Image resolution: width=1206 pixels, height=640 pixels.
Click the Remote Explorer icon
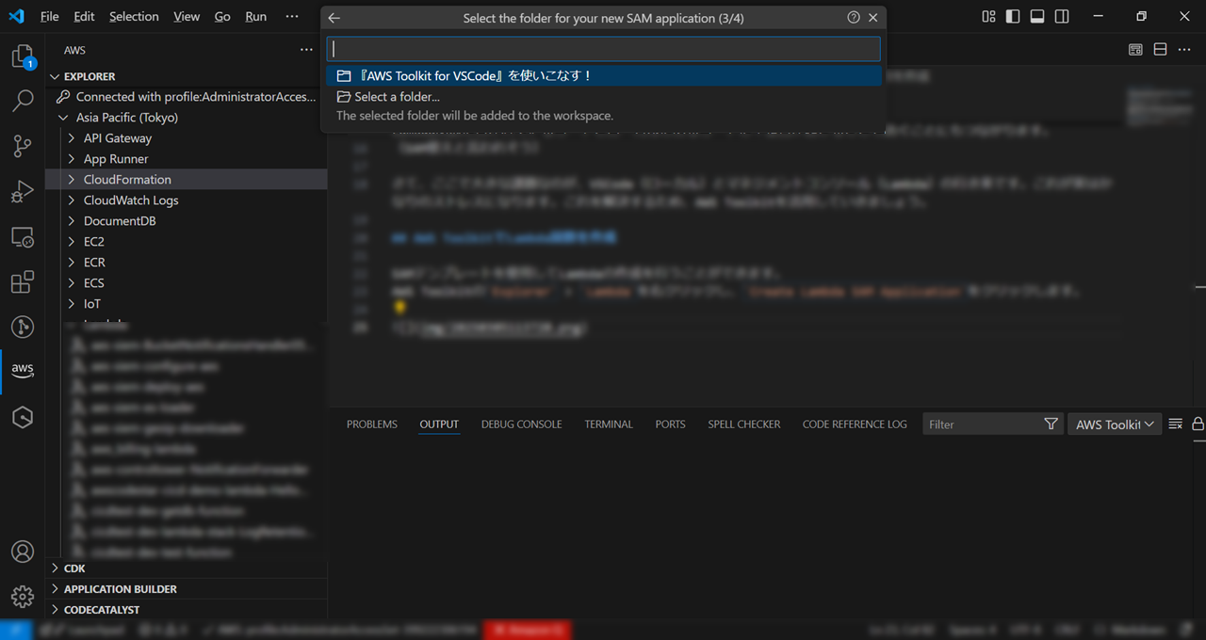[22, 236]
